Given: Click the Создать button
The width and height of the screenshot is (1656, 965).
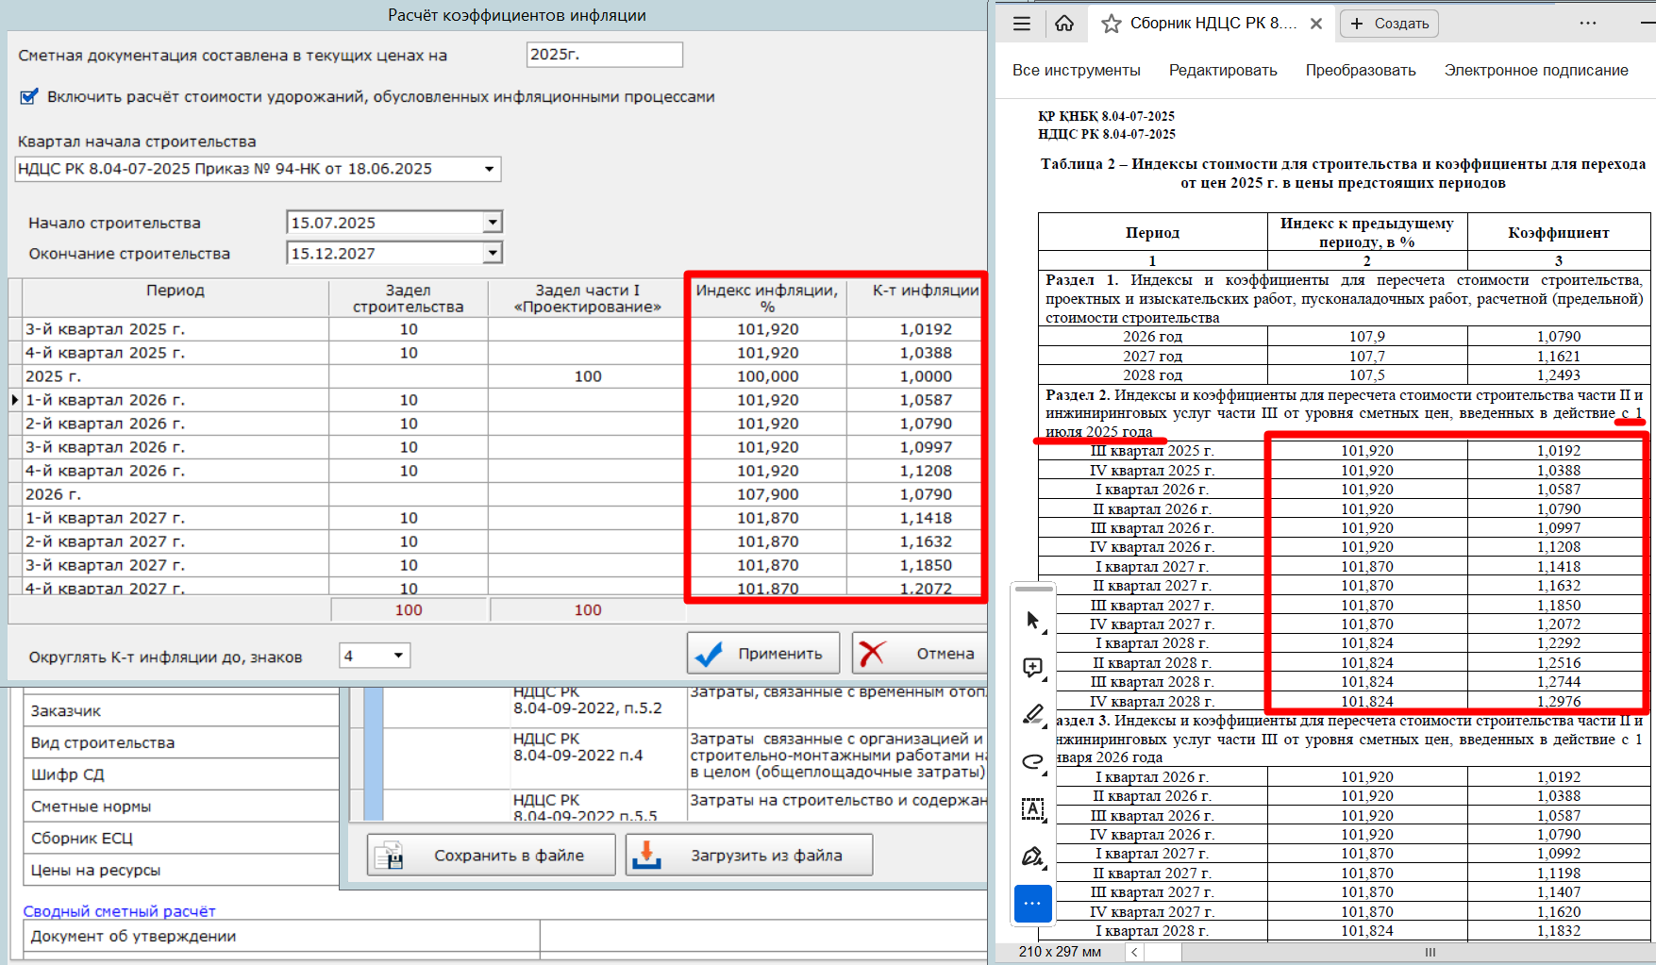Looking at the screenshot, I should [1389, 24].
